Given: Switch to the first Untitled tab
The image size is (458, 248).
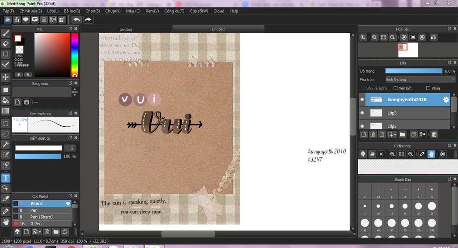Looking at the screenshot, I should [126, 29].
